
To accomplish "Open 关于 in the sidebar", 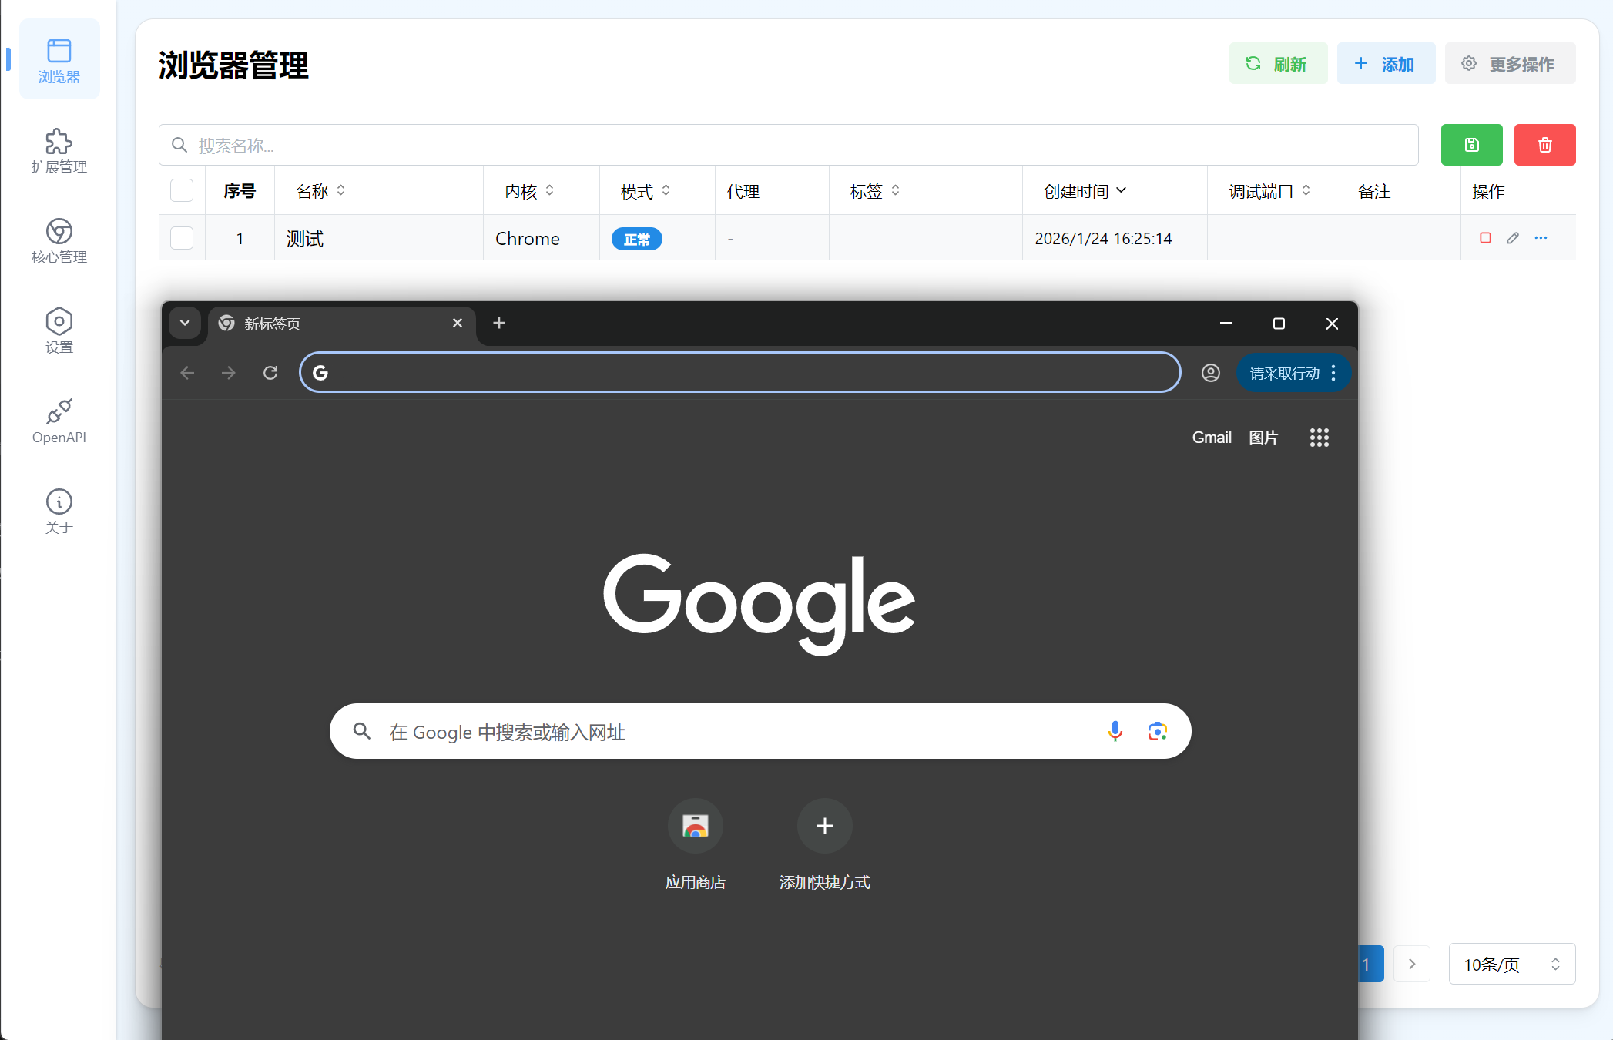I will [59, 511].
